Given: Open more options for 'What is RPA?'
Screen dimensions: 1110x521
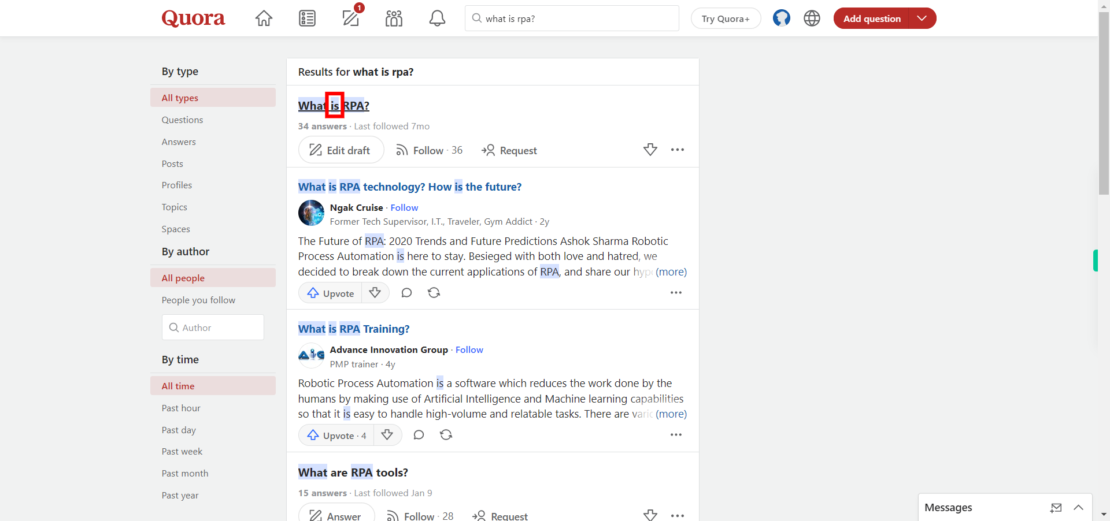Looking at the screenshot, I should pos(678,150).
